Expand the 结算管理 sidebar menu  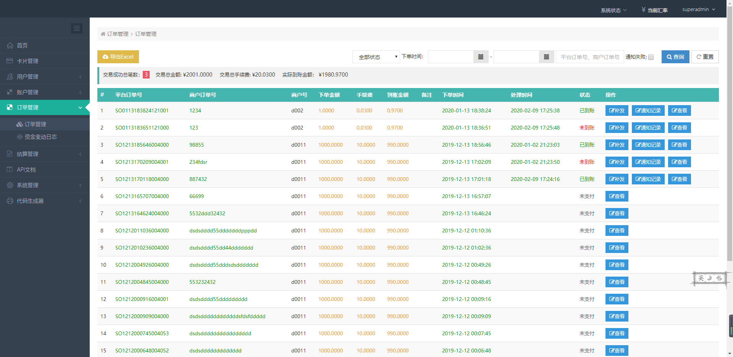coord(45,154)
